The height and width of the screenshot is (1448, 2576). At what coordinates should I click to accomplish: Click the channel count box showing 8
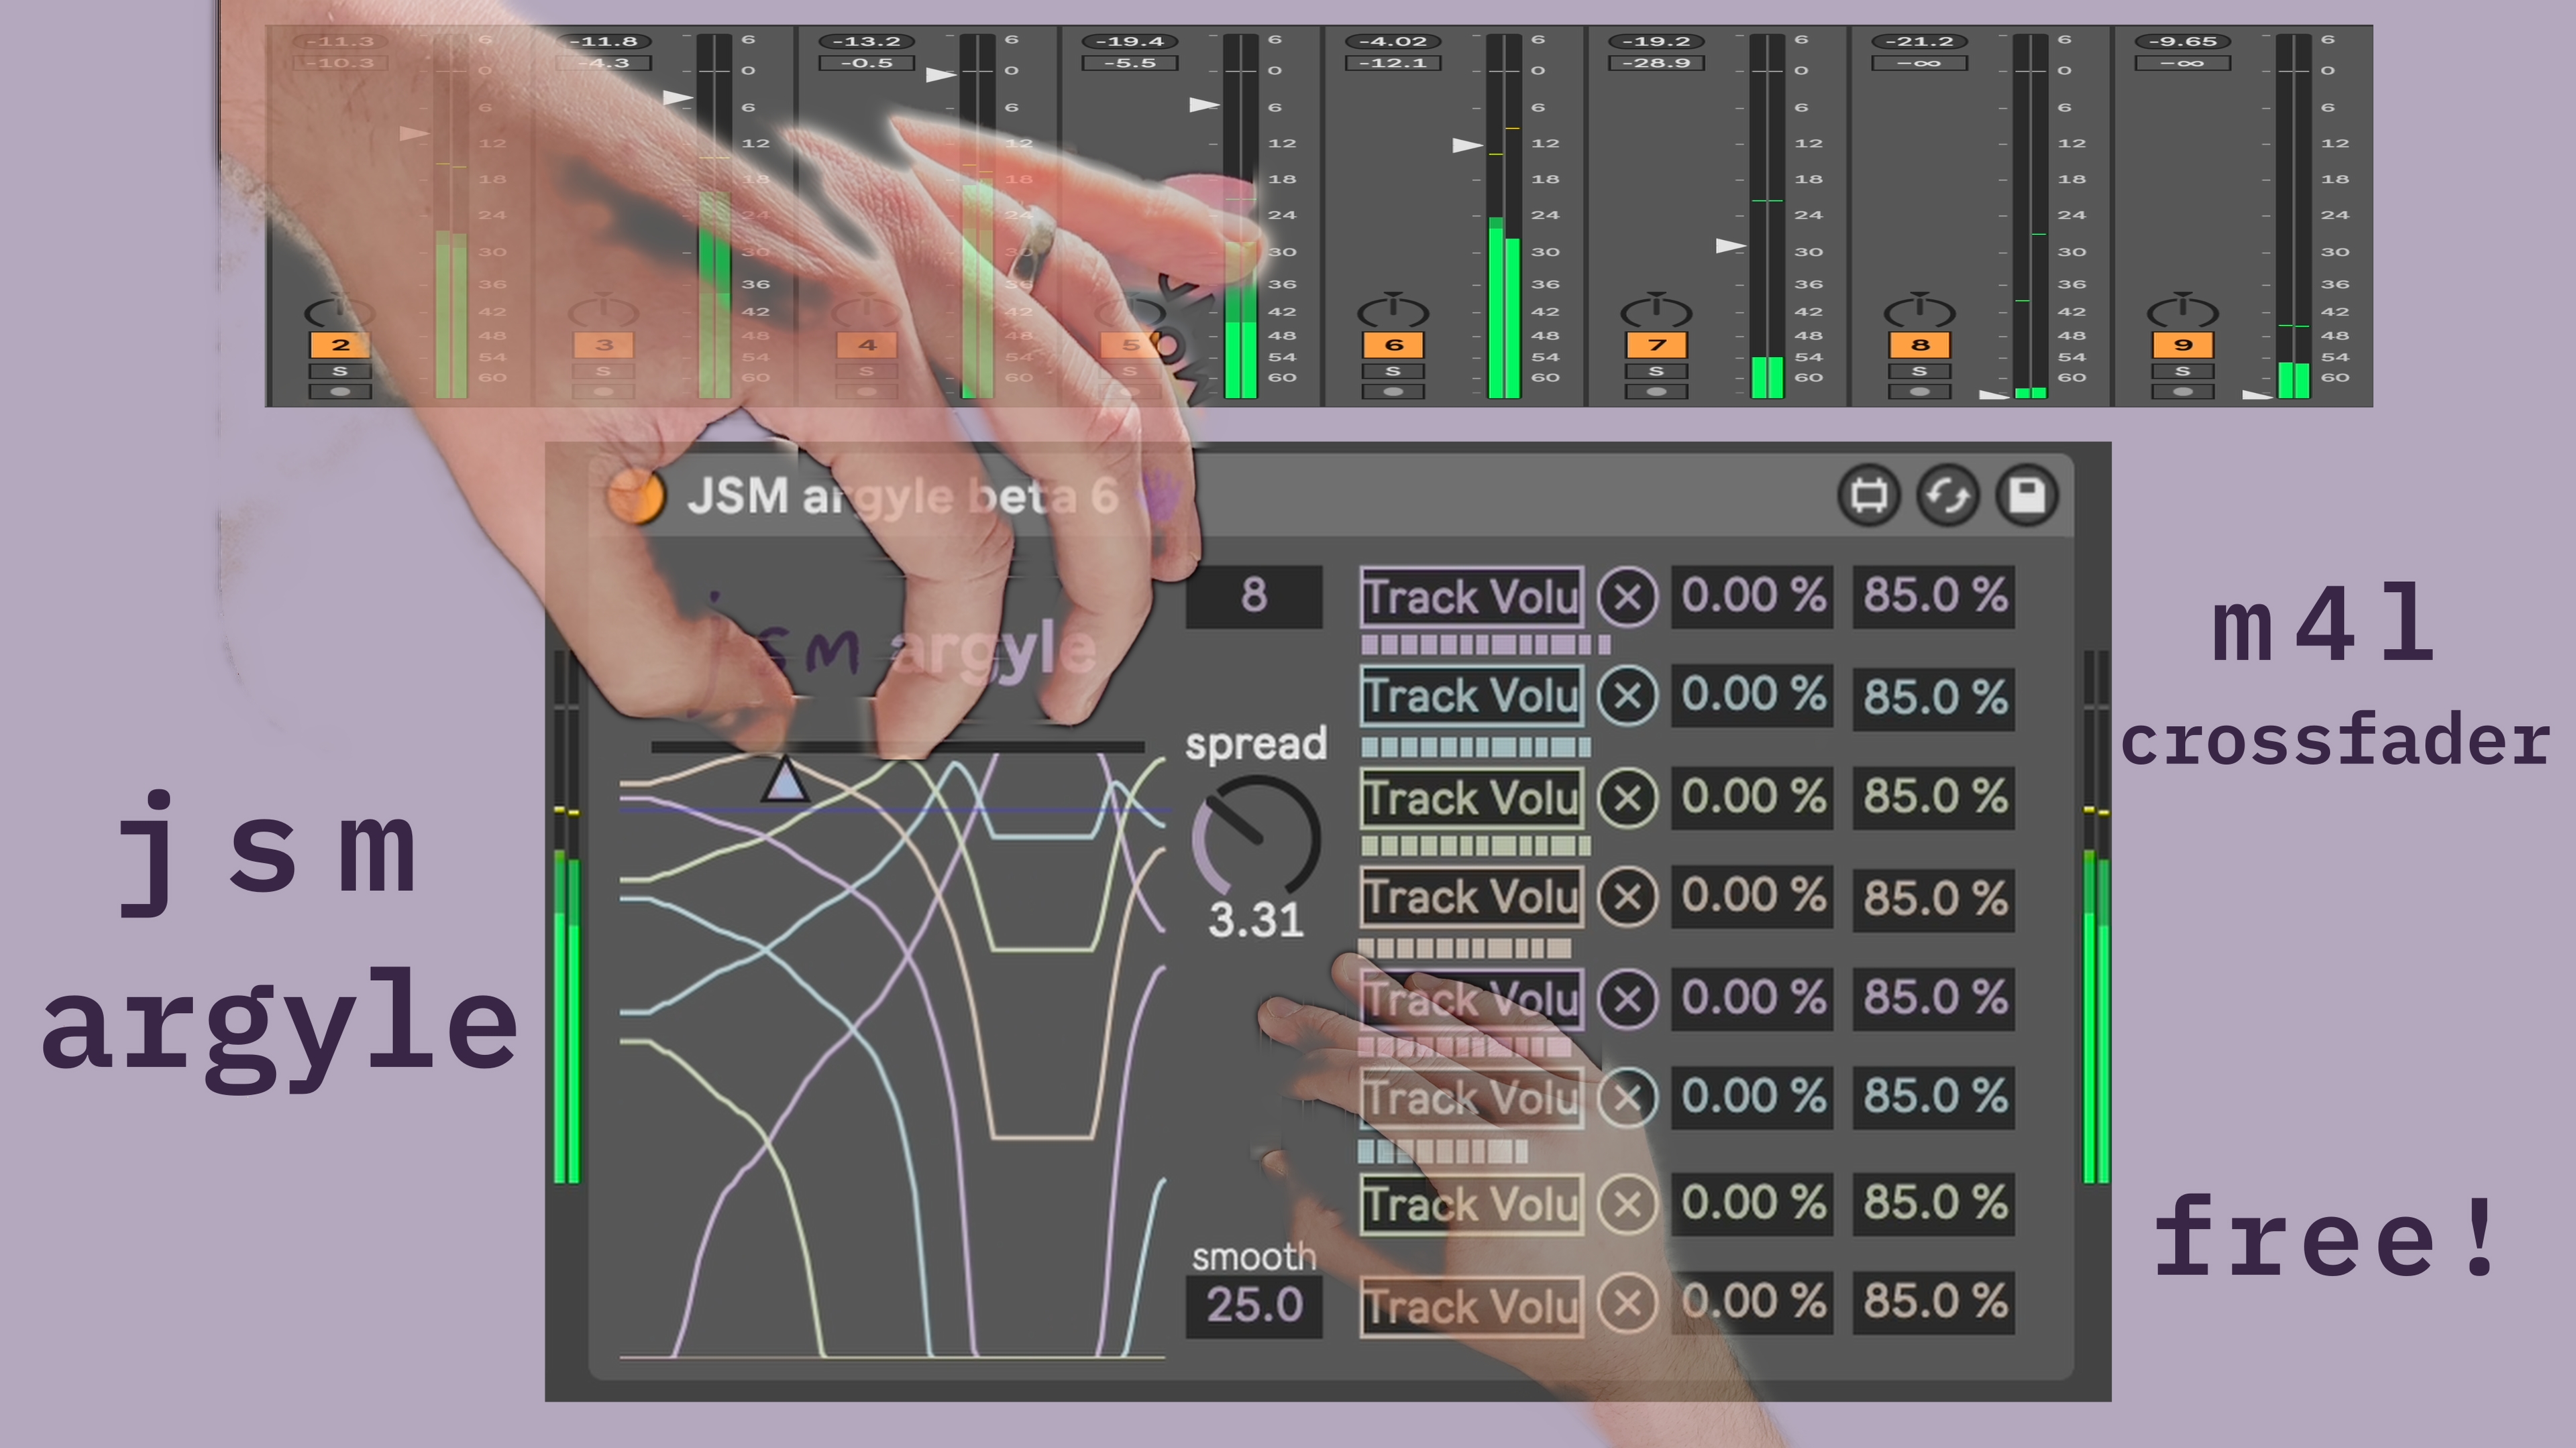(x=1253, y=597)
